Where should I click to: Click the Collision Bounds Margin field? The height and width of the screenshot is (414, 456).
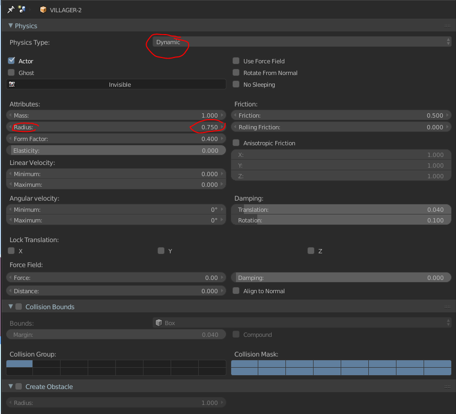click(116, 335)
